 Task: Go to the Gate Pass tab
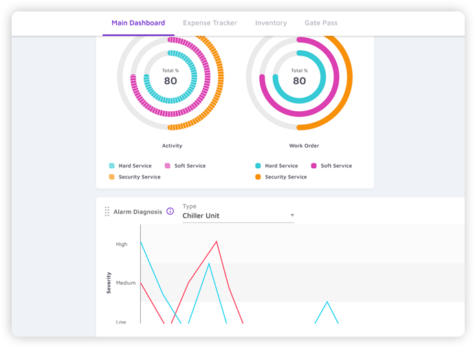(321, 23)
